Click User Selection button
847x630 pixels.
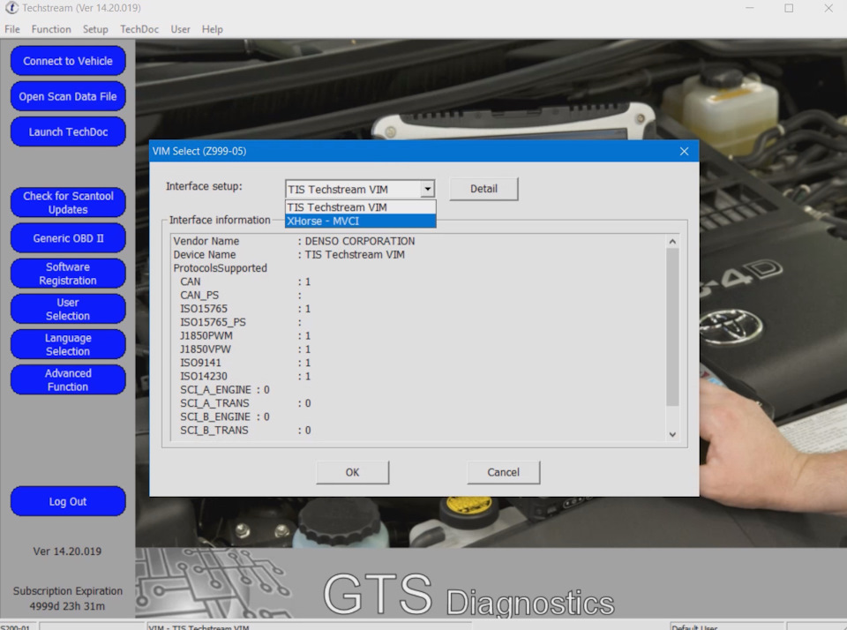click(x=68, y=309)
